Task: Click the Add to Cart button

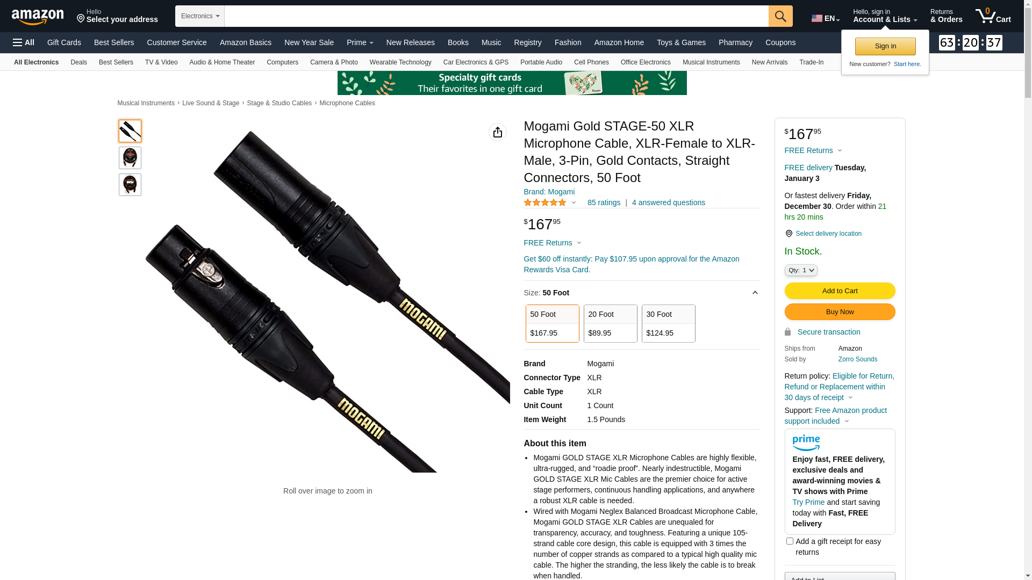Action: (x=840, y=291)
